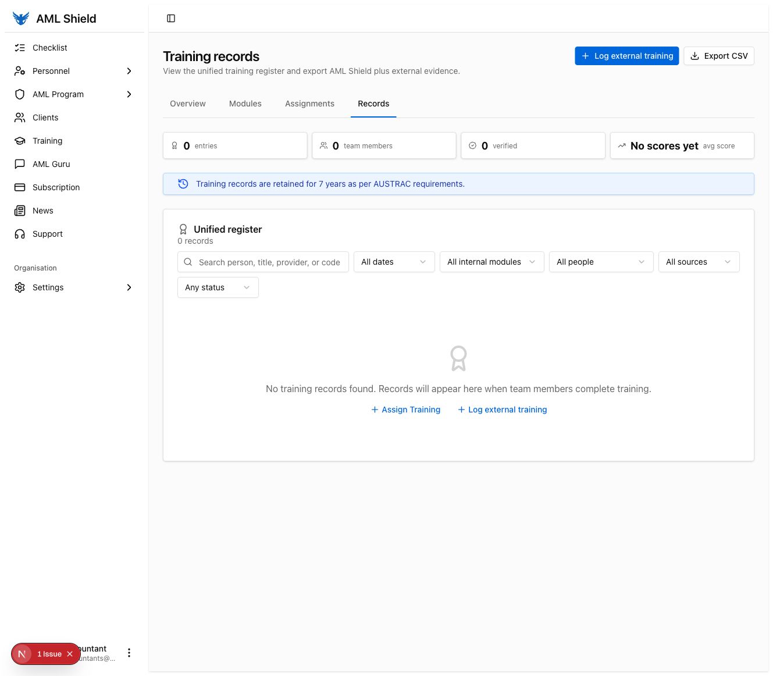Viewport: 773px width, 676px height.
Task: Click the News newspaper icon
Action: click(x=20, y=211)
